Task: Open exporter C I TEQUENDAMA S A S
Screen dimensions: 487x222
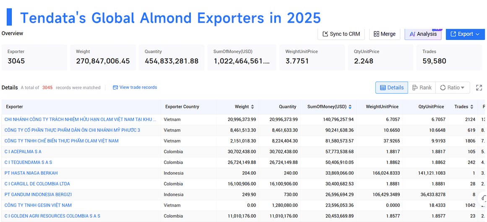Action: coord(28,163)
